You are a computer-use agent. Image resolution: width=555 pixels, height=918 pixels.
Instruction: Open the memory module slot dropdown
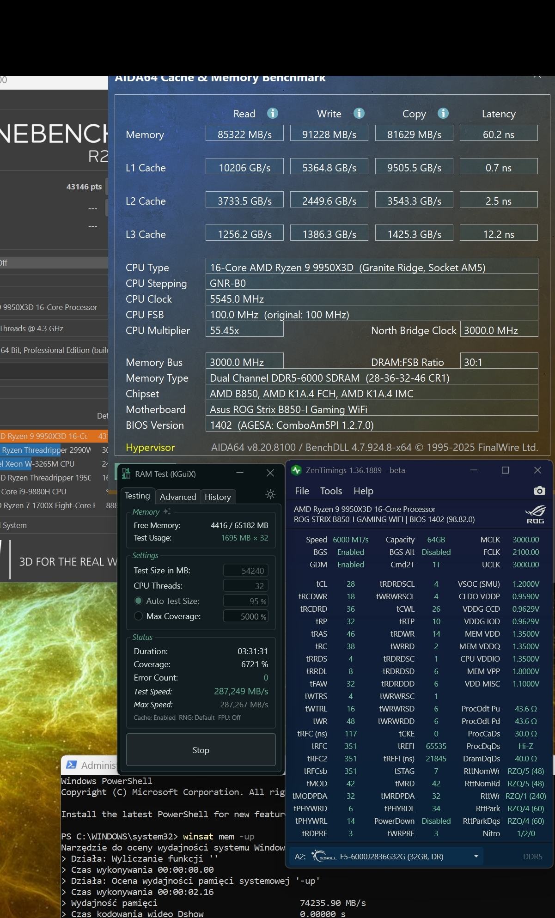point(476,857)
